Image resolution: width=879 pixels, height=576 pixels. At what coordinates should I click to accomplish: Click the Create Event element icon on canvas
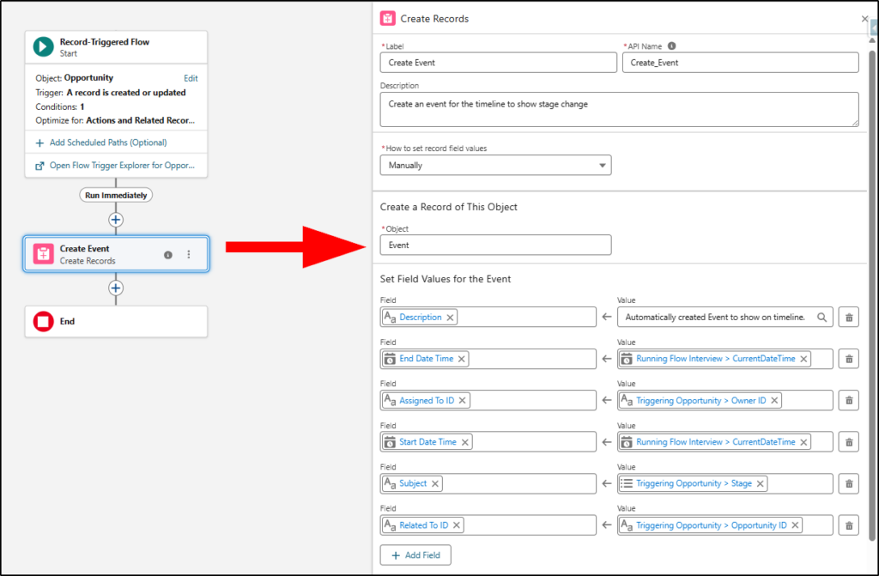[43, 254]
